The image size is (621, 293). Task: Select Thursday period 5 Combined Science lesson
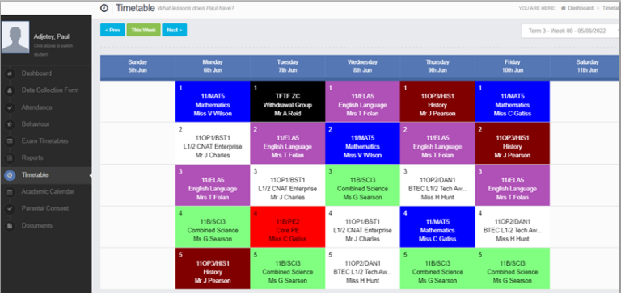(x=437, y=269)
